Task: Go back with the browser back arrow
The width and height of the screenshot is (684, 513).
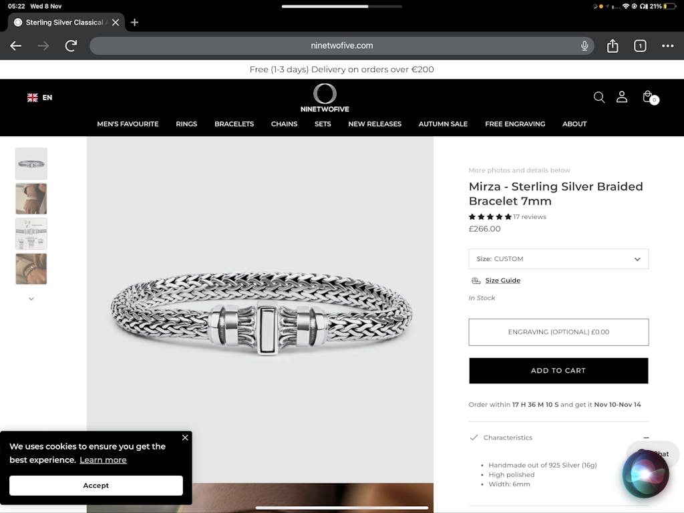Action: [x=16, y=45]
